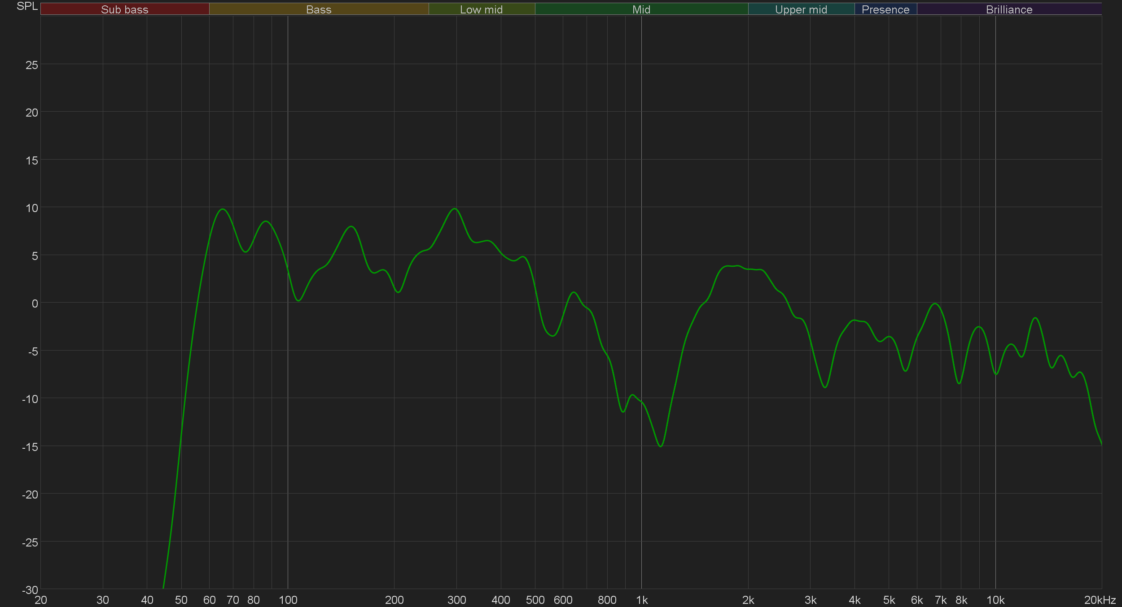The height and width of the screenshot is (607, 1122).
Task: Select the Presence band header
Action: (x=885, y=9)
